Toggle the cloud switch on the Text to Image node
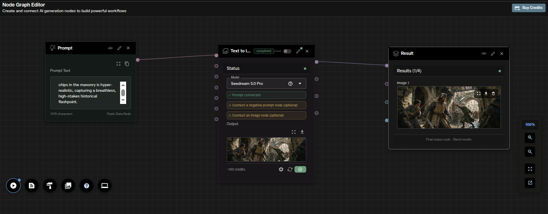The image size is (548, 214). [287, 51]
